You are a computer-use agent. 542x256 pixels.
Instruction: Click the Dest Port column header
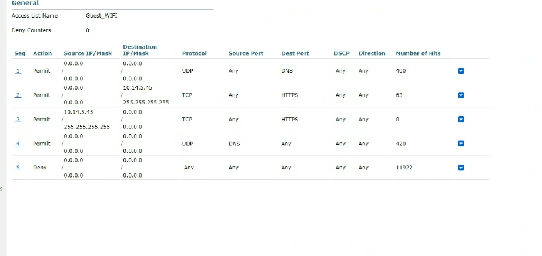pyautogui.click(x=295, y=53)
